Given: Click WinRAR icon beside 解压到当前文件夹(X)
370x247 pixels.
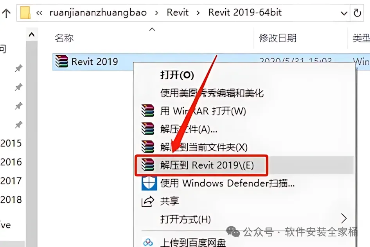Looking at the screenshot, I should 148,147.
